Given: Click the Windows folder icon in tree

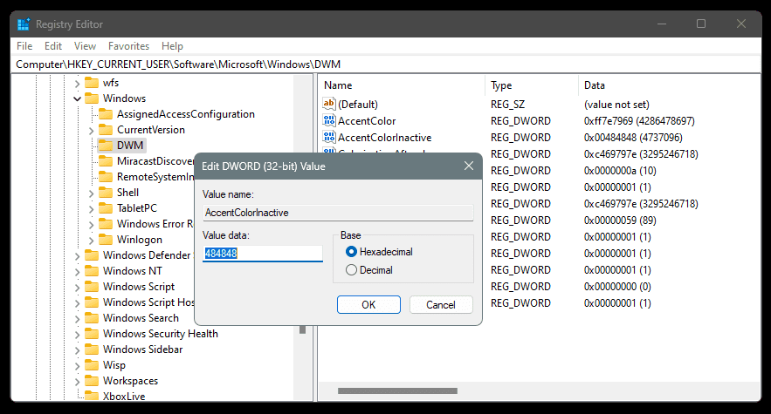Looking at the screenshot, I should pyautogui.click(x=92, y=98).
